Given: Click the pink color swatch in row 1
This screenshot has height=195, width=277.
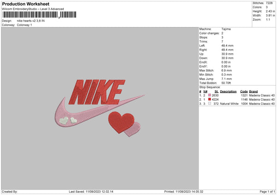Looking at the screenshot, I should [210, 95].
